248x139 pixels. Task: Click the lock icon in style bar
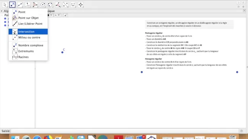[x=65, y=15]
